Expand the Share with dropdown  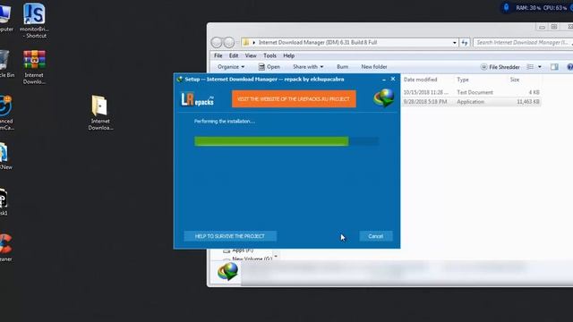(x=308, y=67)
